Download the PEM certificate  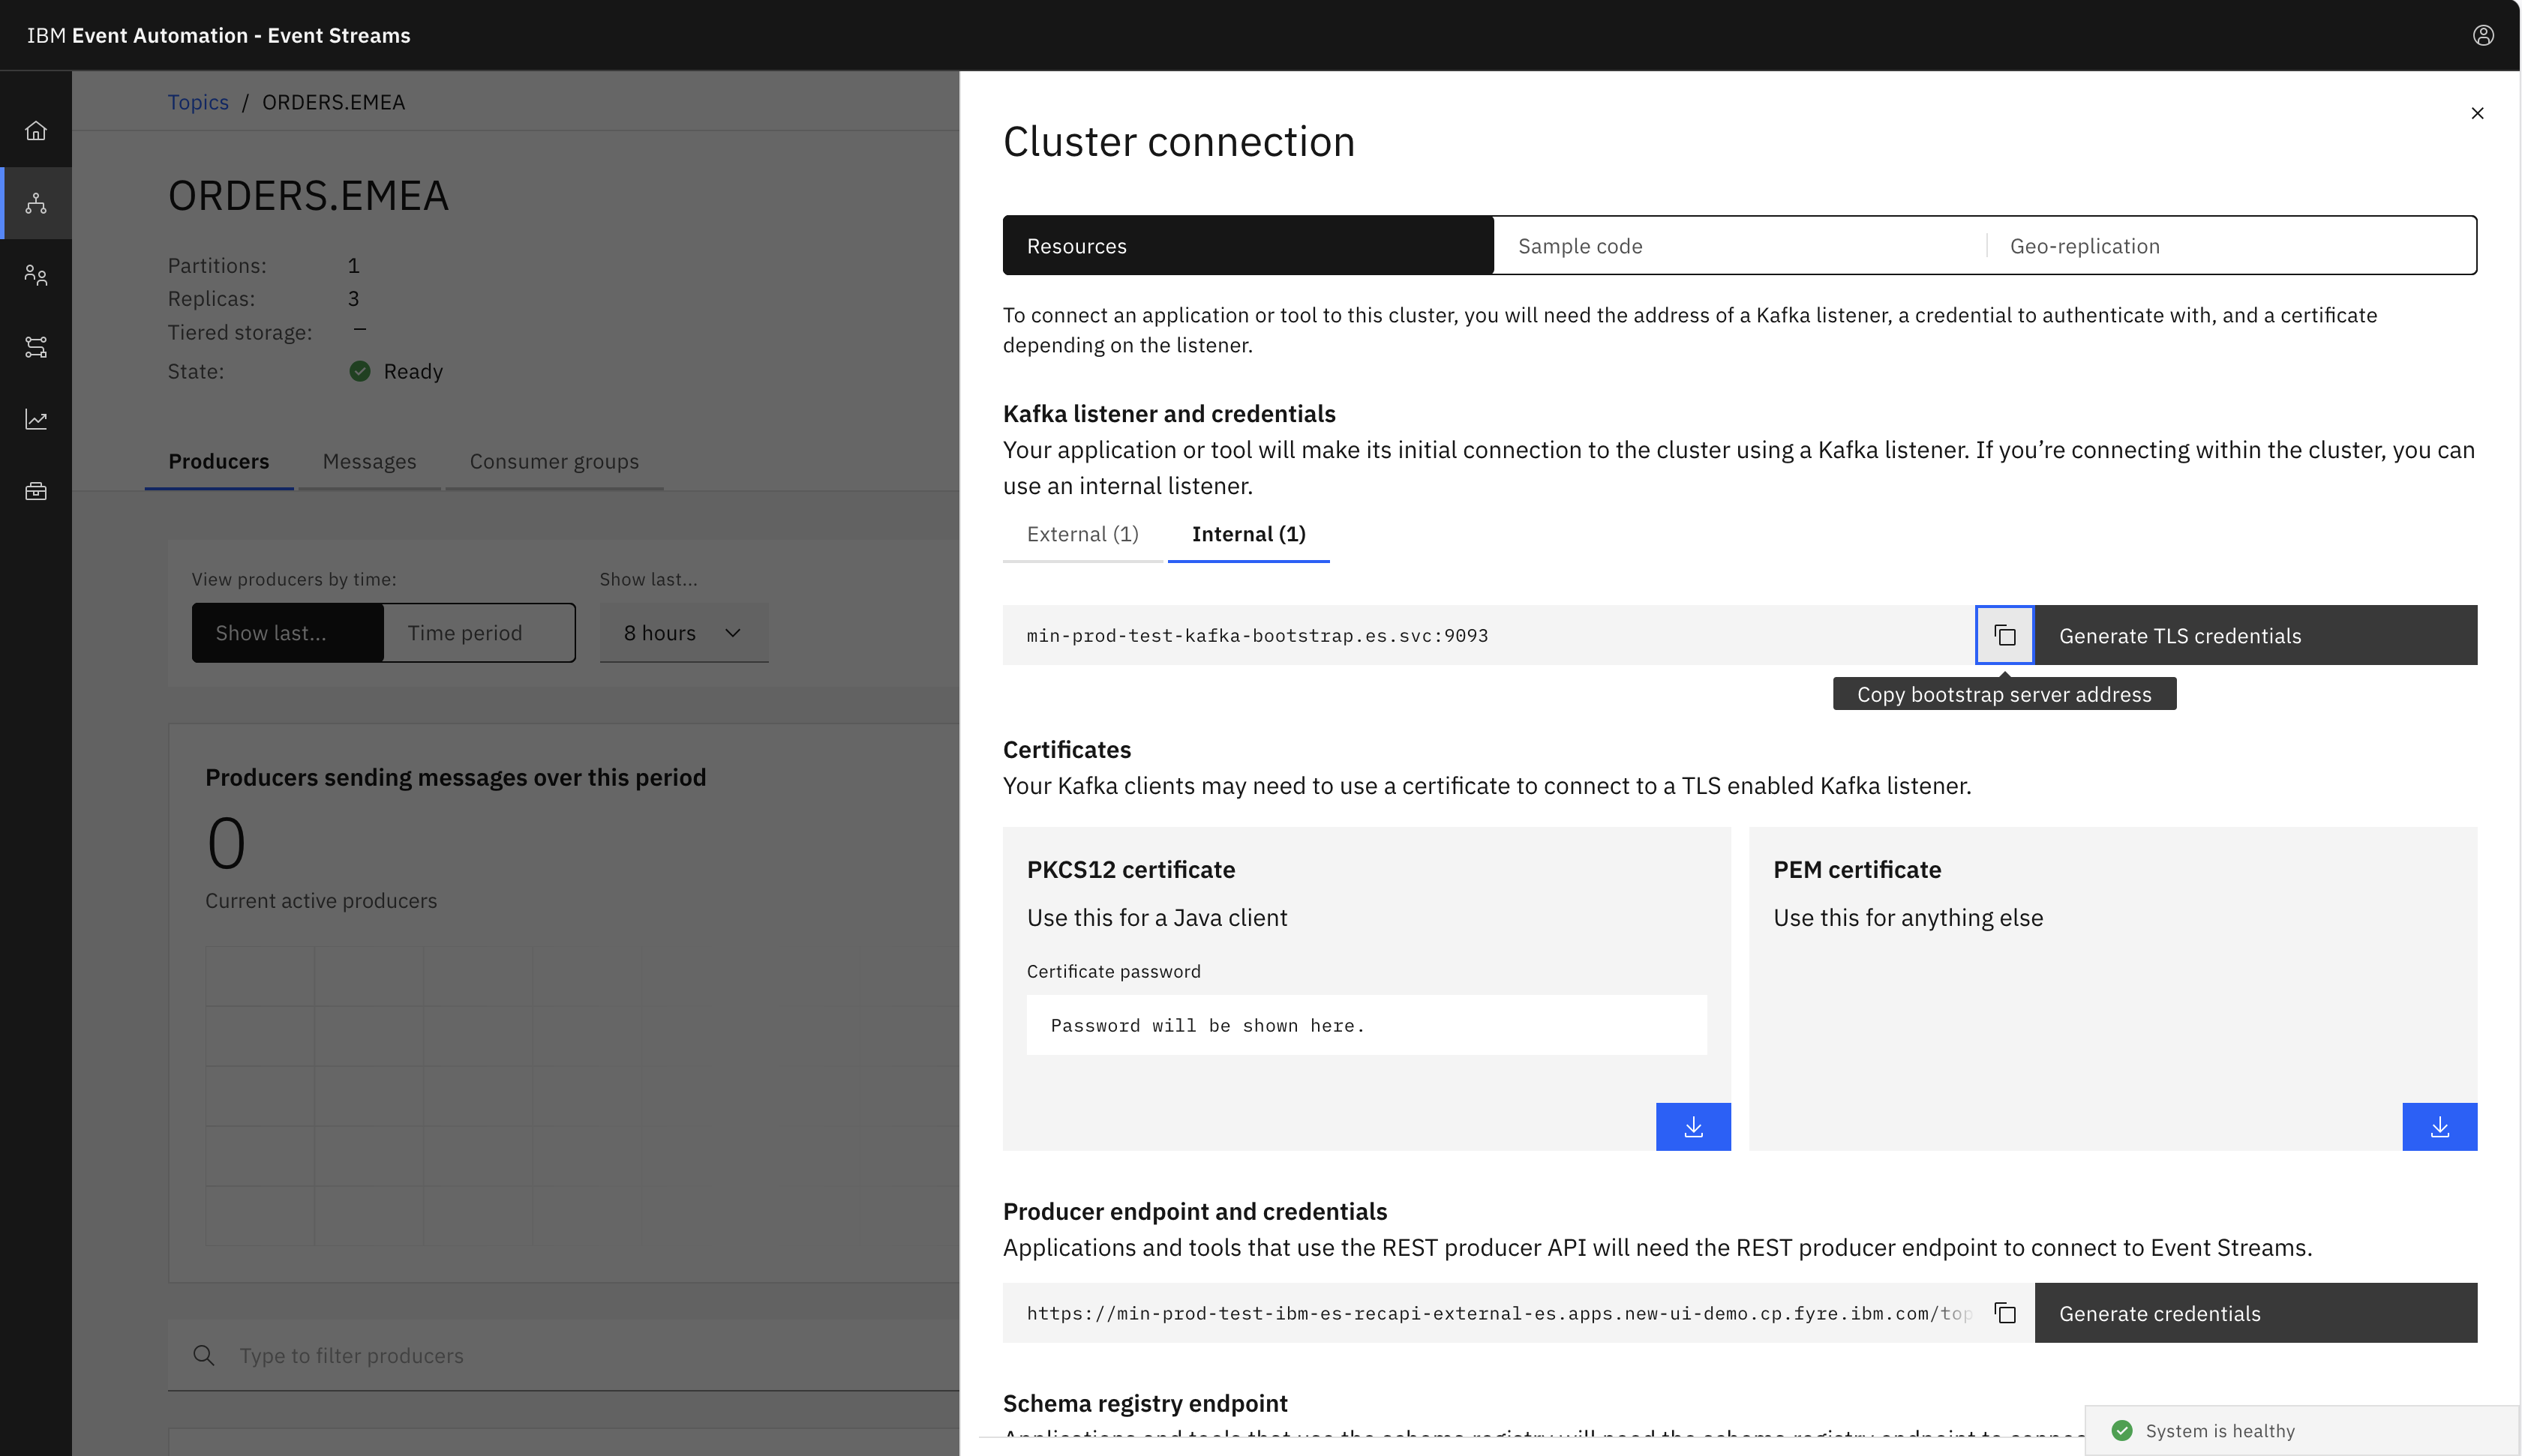[2439, 1127]
